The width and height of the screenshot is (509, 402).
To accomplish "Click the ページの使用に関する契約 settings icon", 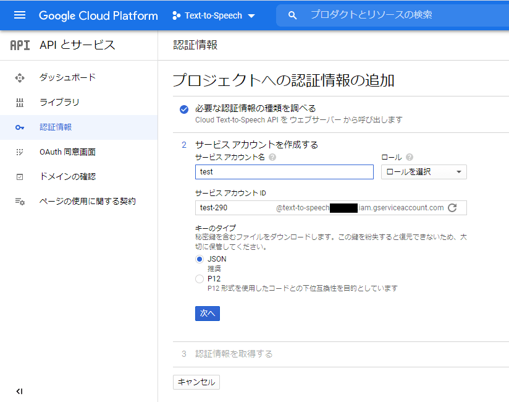I will point(20,202).
